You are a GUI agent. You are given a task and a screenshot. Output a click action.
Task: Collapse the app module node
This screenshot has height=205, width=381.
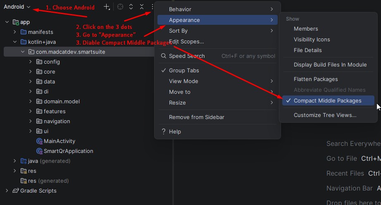point(7,22)
